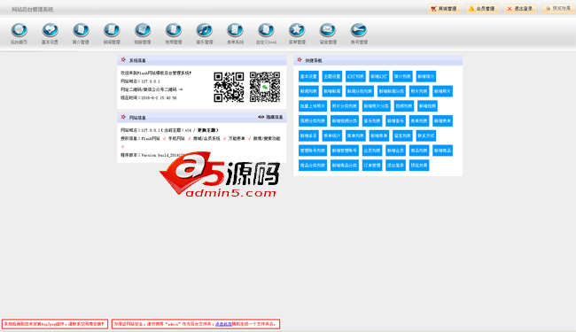
Task: Open 菜单管理 star icon
Action: click(x=297, y=30)
